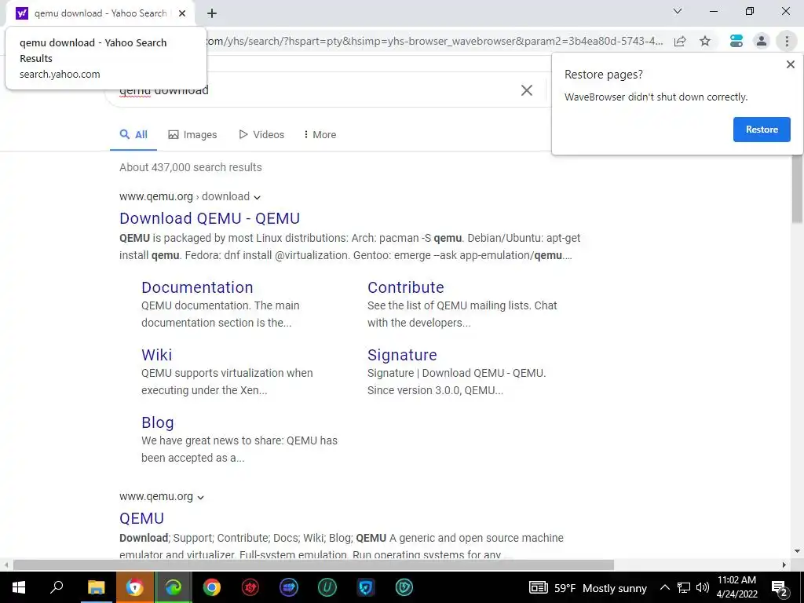Open the blue shield app in taskbar
The height and width of the screenshot is (603, 804).
(x=366, y=587)
